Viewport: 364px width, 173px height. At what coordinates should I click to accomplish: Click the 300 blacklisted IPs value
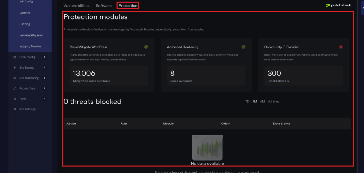[274, 73]
